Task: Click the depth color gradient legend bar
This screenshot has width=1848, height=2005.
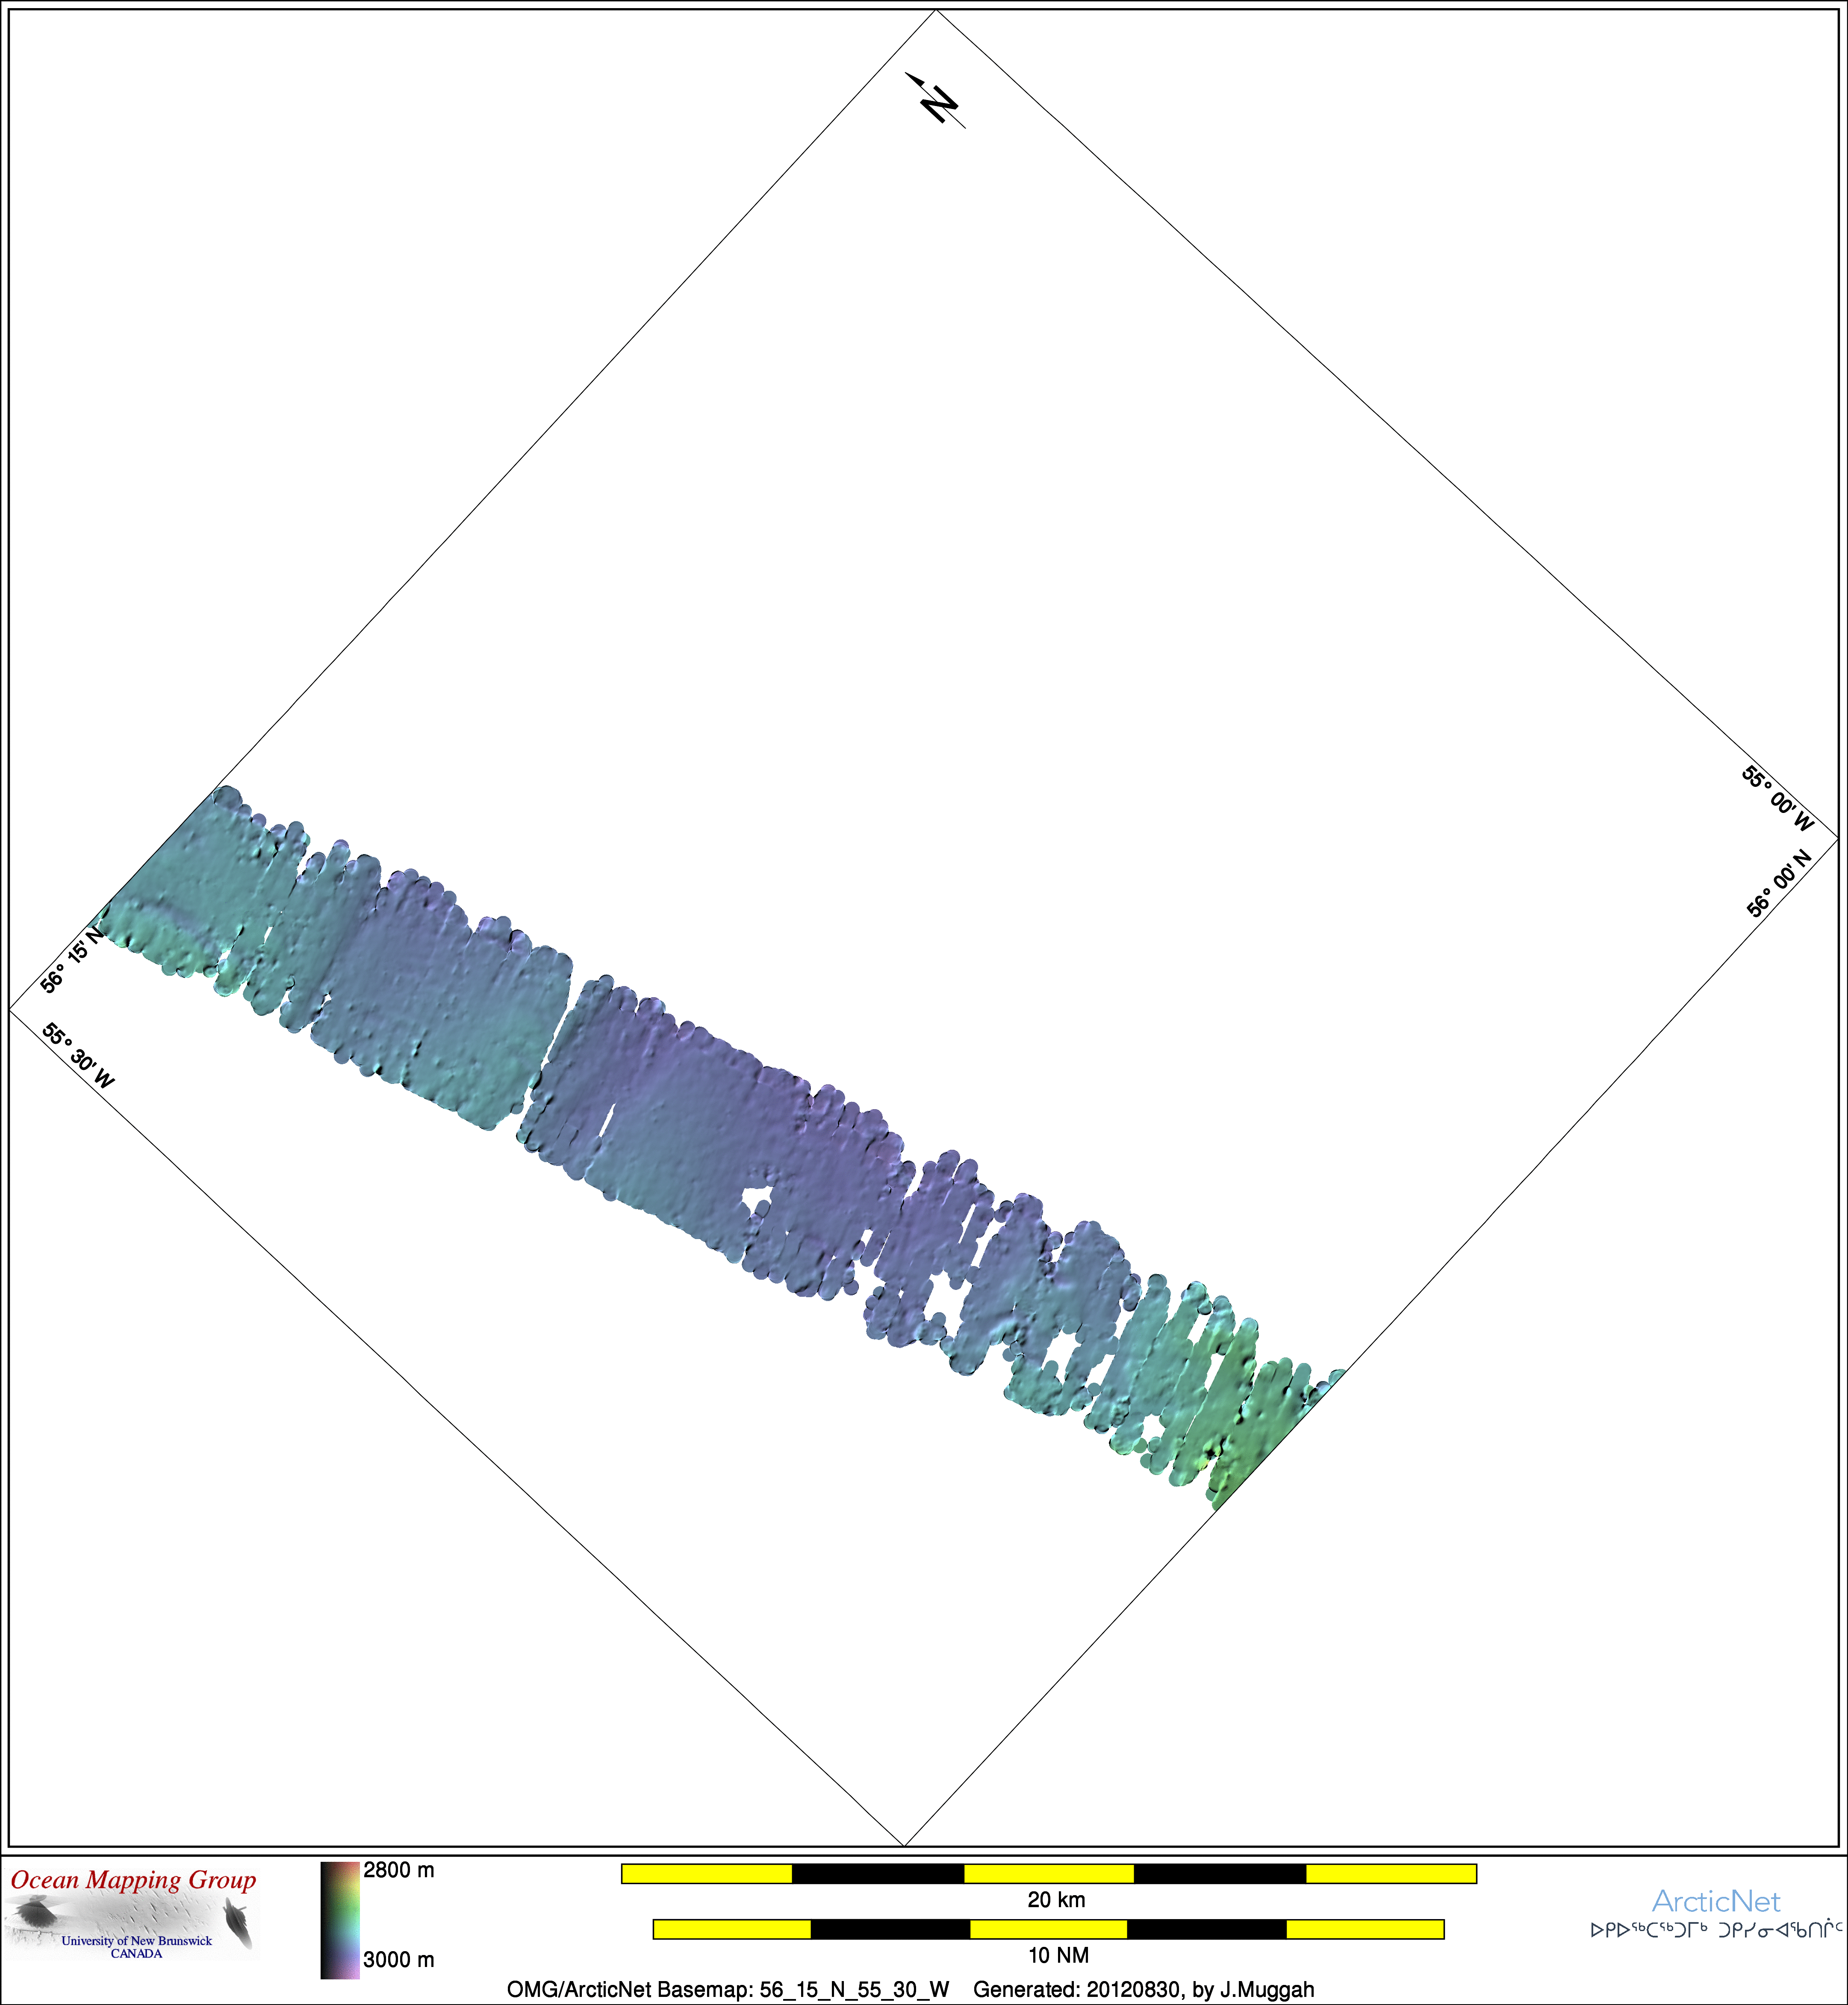Action: [x=339, y=1919]
